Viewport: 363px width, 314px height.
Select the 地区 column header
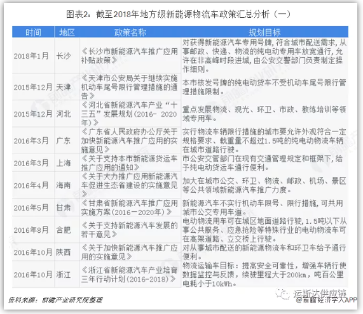[67, 32]
